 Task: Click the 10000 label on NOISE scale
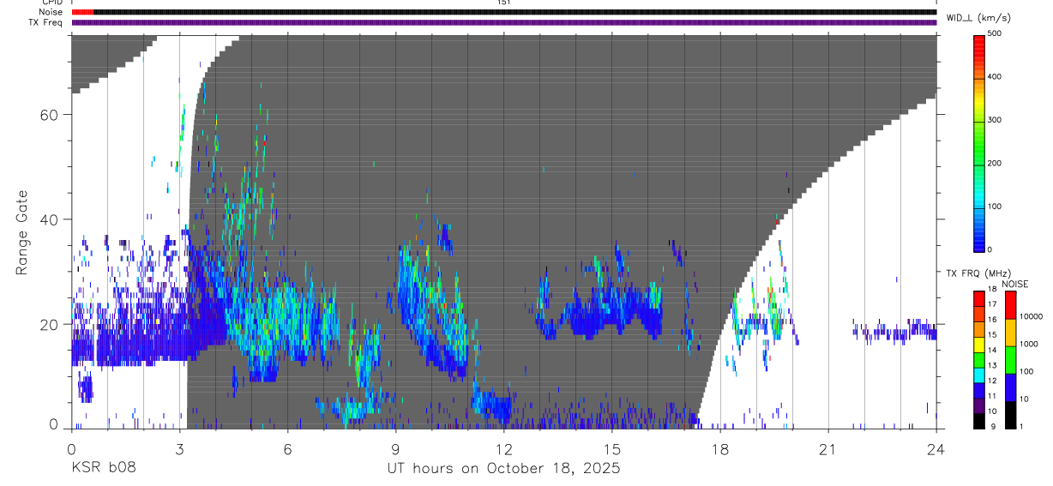pos(1030,316)
